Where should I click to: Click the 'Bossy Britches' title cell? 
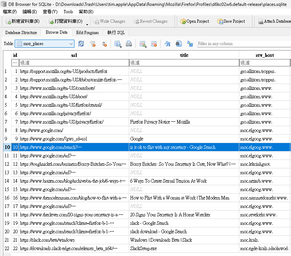[184, 164]
